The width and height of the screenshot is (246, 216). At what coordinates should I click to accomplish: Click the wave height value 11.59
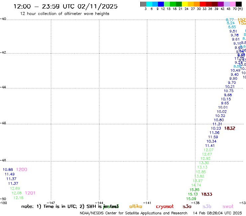point(213,137)
